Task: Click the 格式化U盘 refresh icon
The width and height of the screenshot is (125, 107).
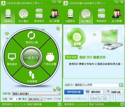Action: 31,35
